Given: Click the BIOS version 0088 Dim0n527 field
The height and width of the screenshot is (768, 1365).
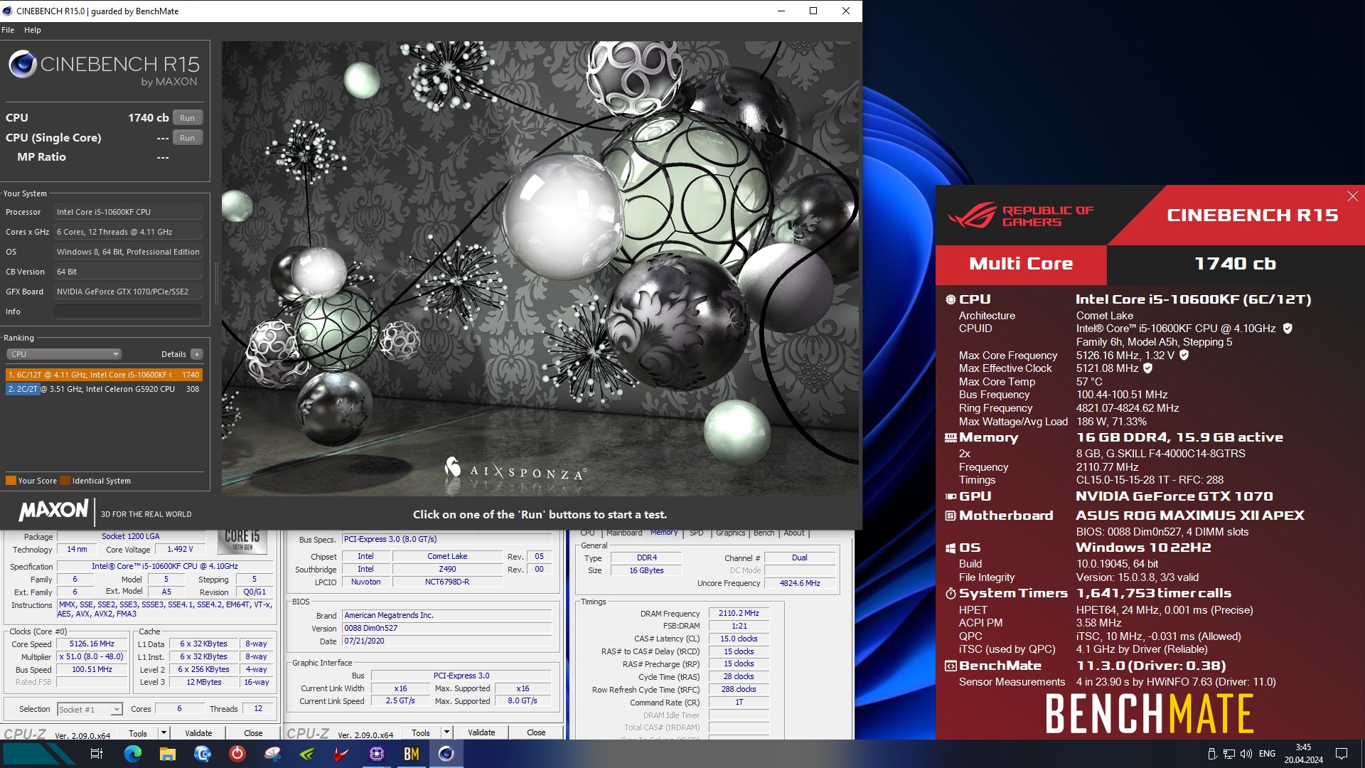Looking at the screenshot, I should coord(446,629).
